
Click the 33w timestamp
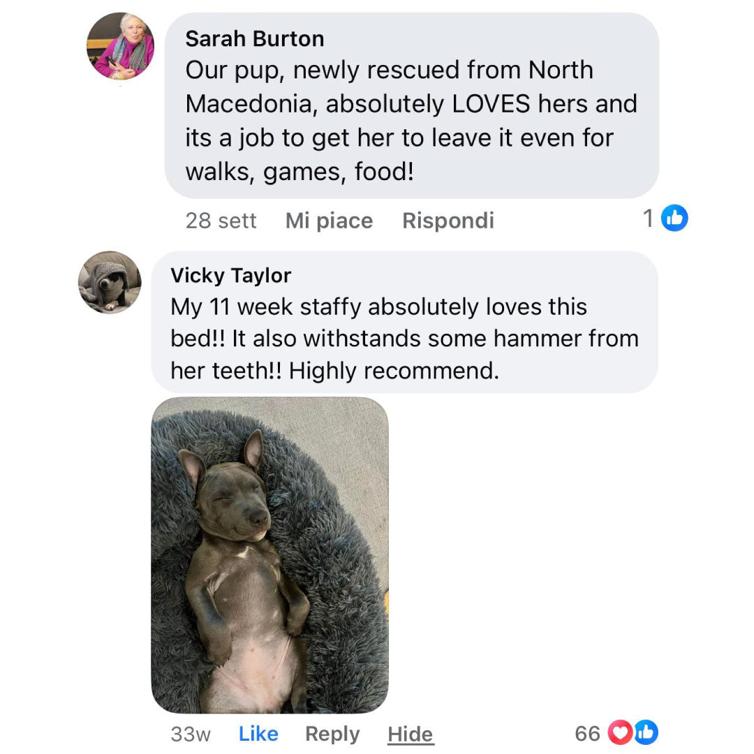coord(191,734)
